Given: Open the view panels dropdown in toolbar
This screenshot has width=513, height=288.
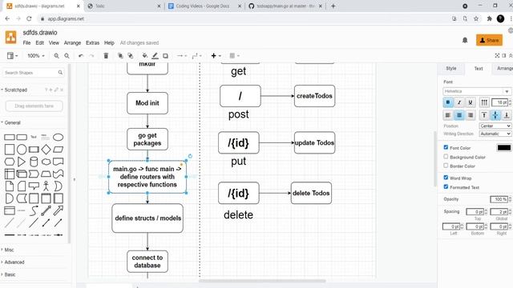Looking at the screenshot, I should tap(12, 56).
